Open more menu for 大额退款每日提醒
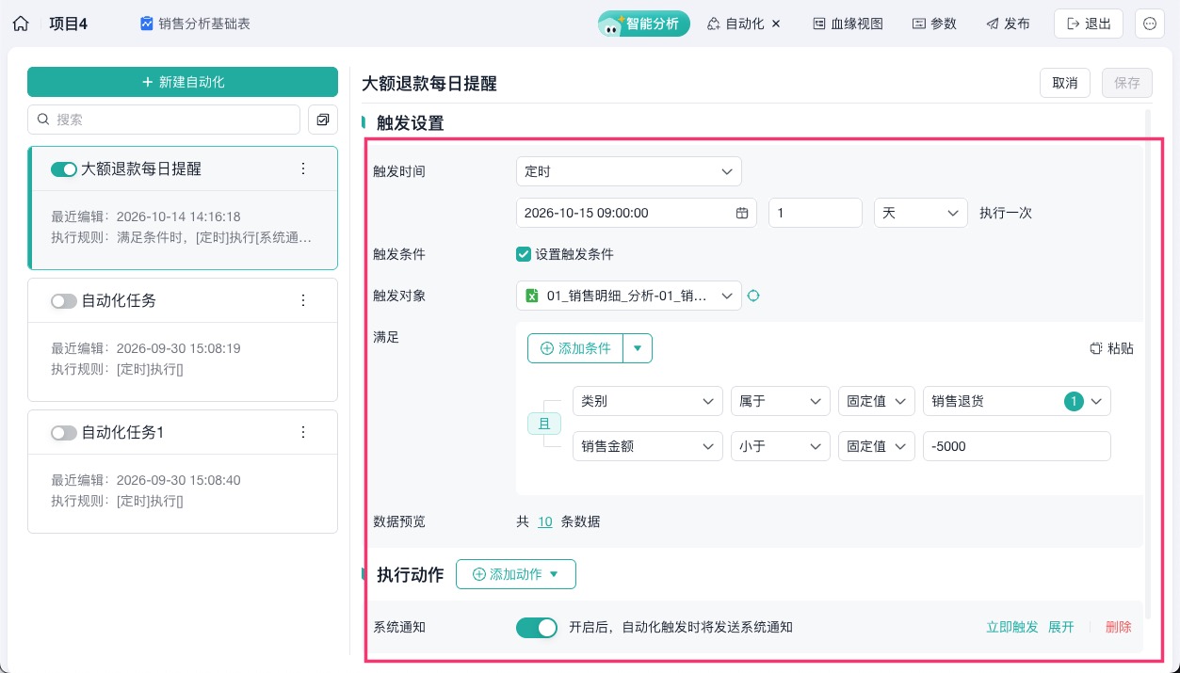 tap(303, 169)
